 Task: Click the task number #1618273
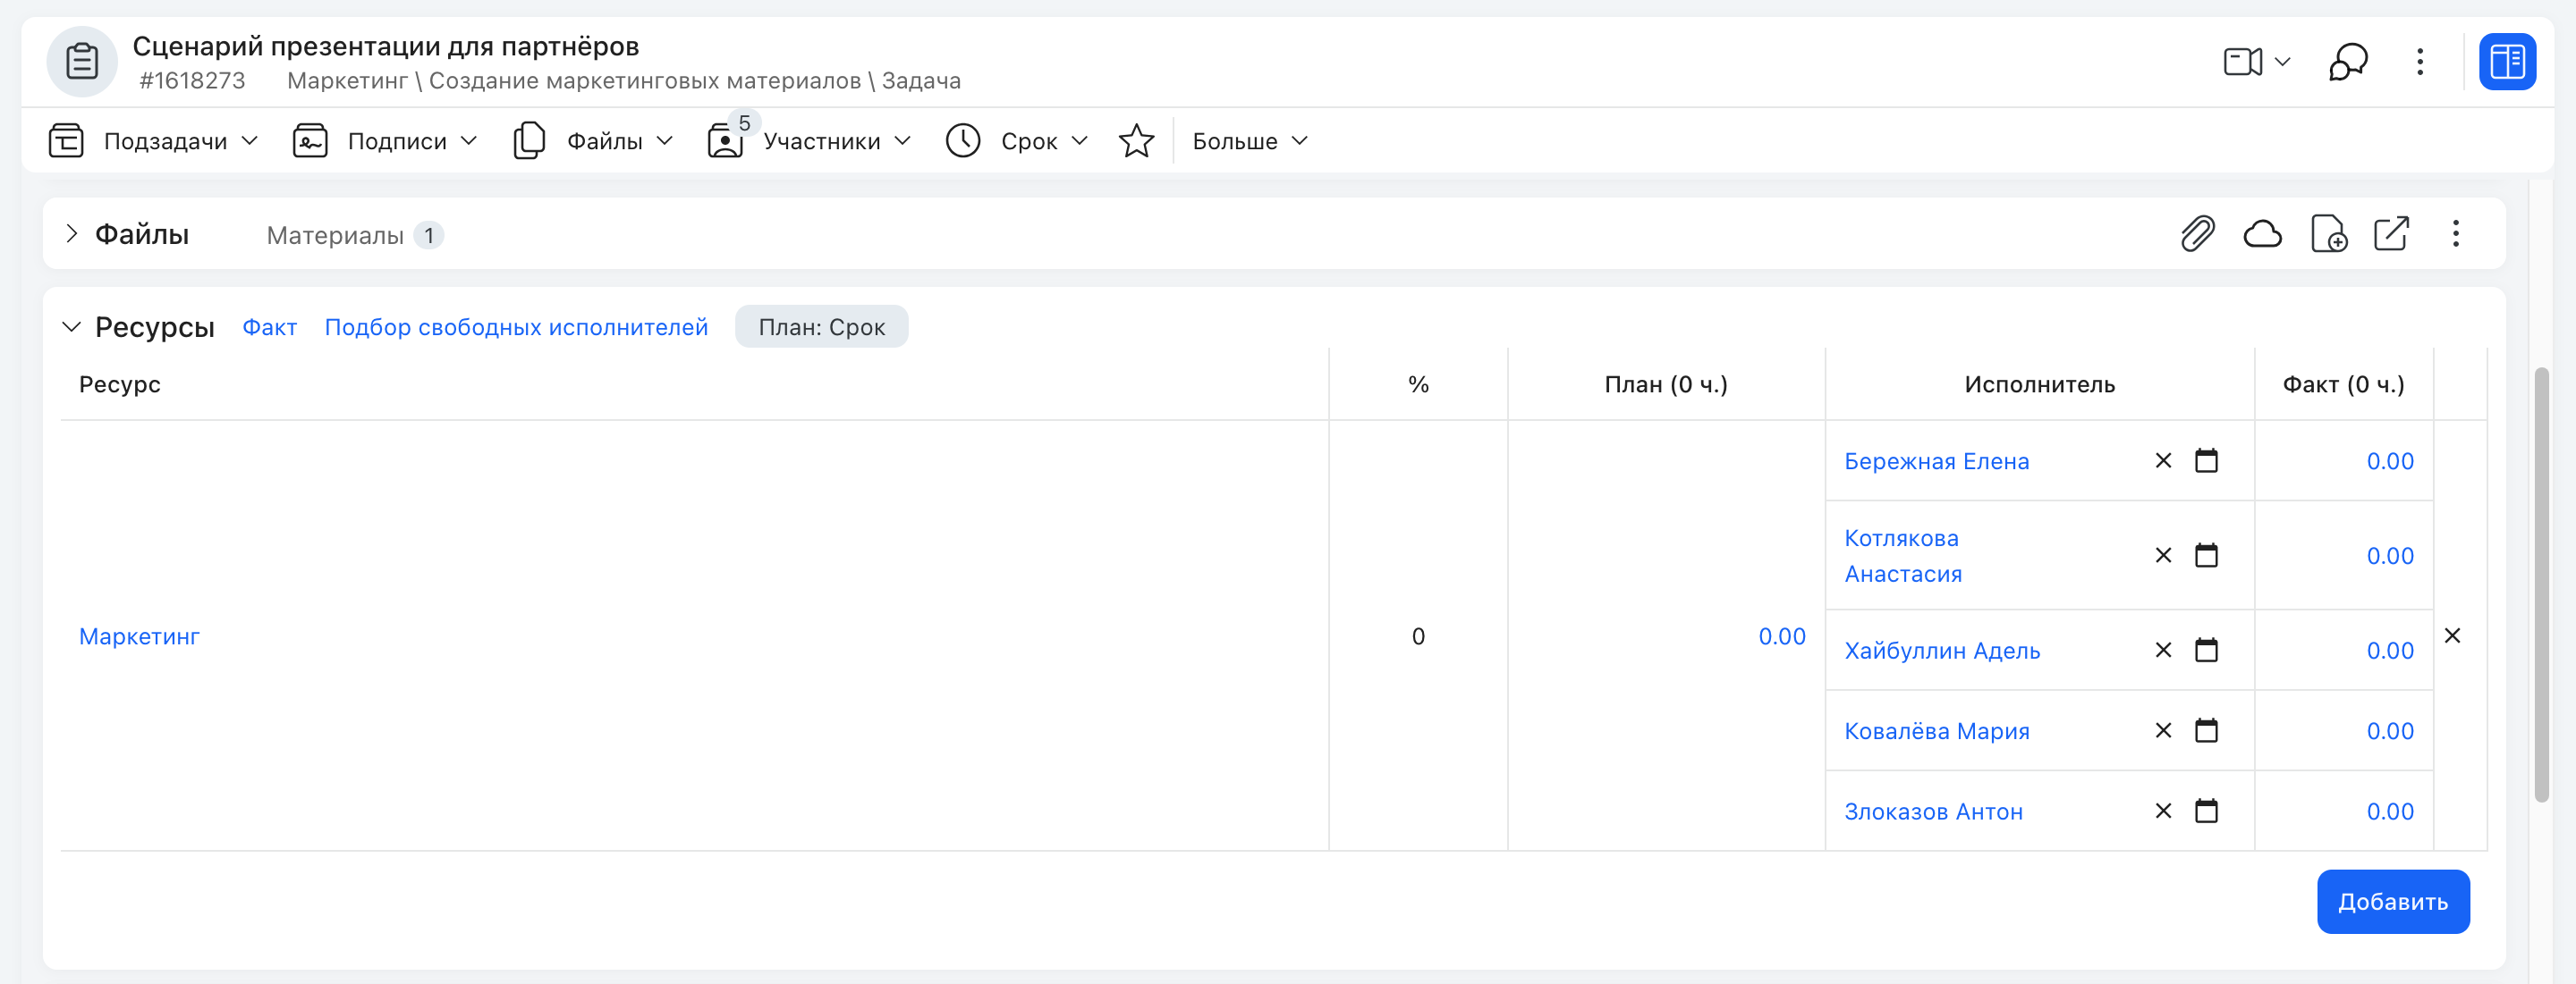pos(192,81)
